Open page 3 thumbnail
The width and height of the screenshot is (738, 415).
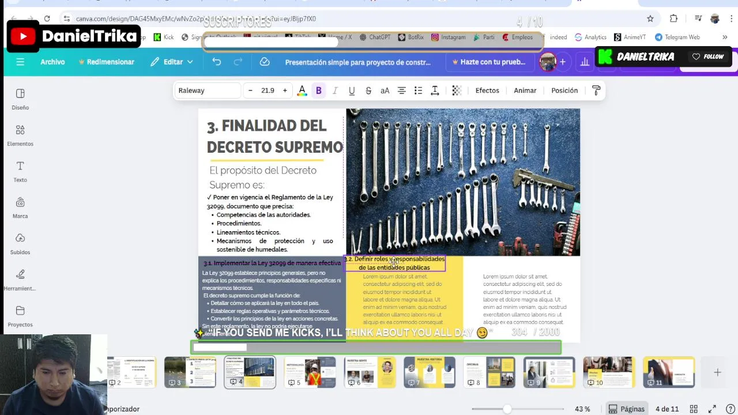click(x=190, y=372)
